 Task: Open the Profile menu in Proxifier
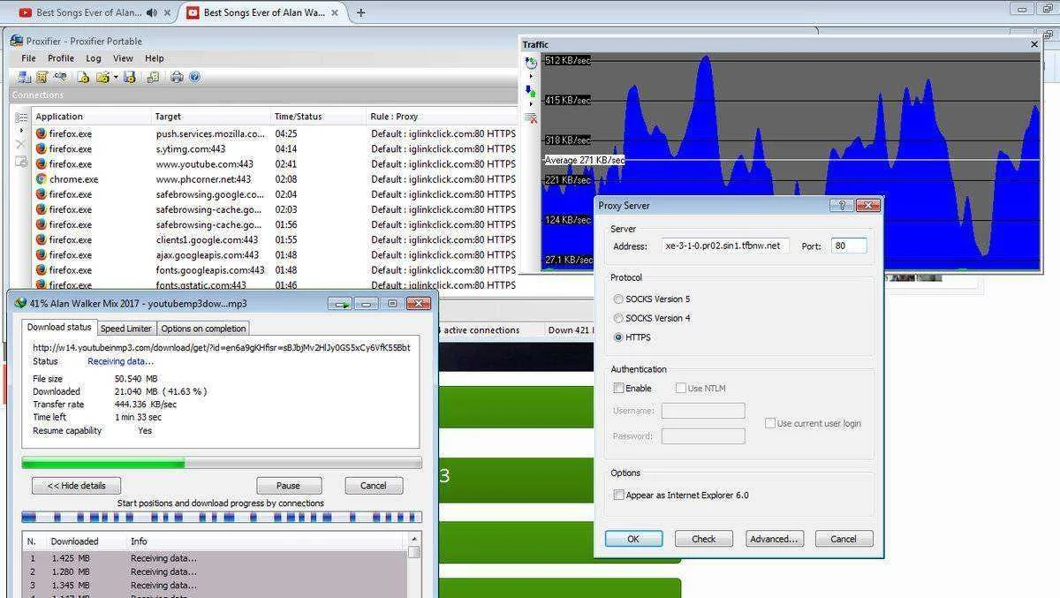click(x=61, y=58)
